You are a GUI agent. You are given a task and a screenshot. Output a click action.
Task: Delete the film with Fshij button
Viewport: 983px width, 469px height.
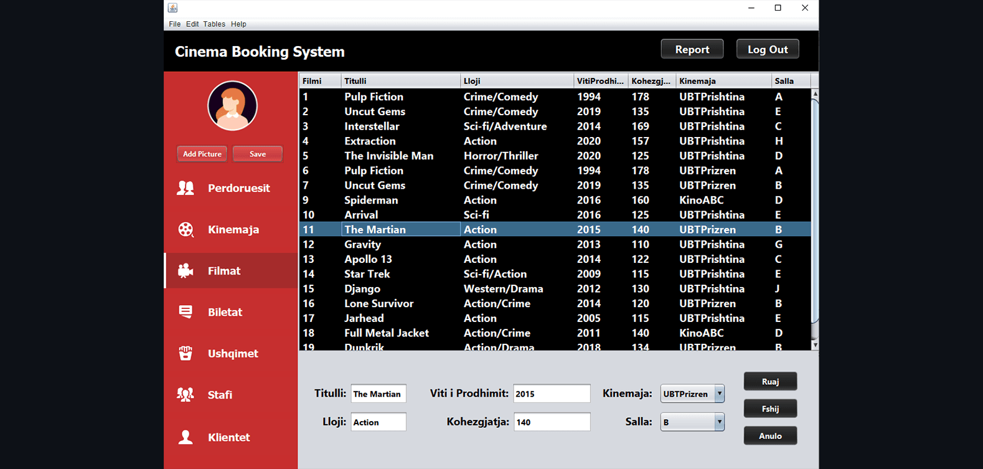click(770, 409)
